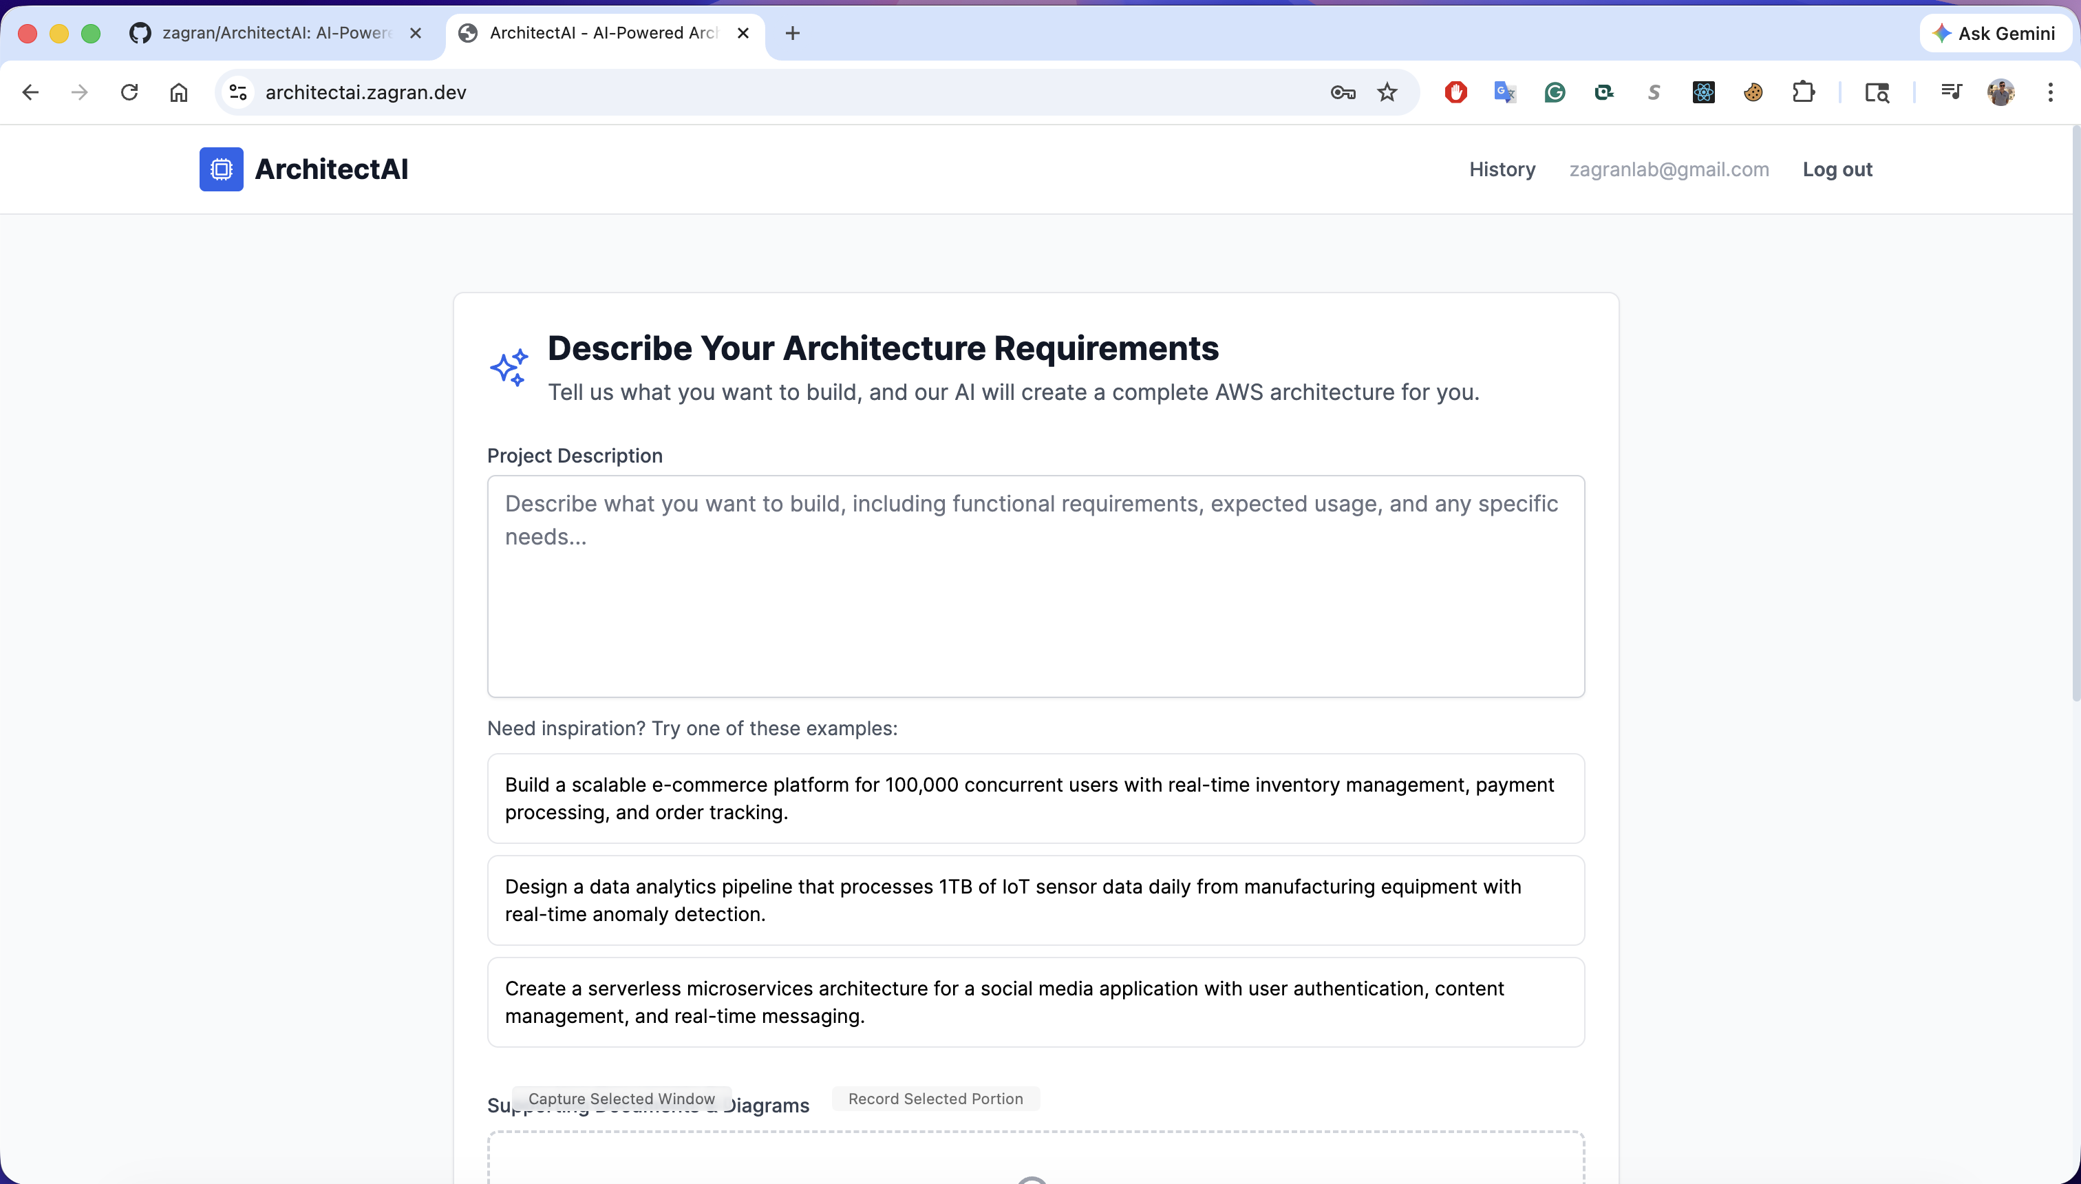
Task: Open the password manager key icon
Action: [x=1342, y=93]
